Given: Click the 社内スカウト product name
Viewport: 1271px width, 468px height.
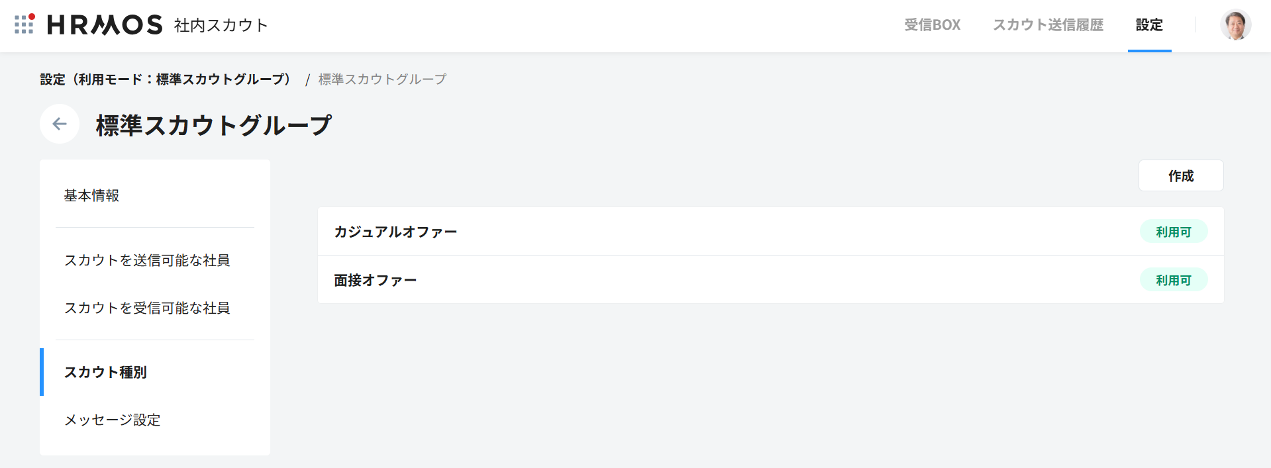Looking at the screenshot, I should [x=221, y=25].
